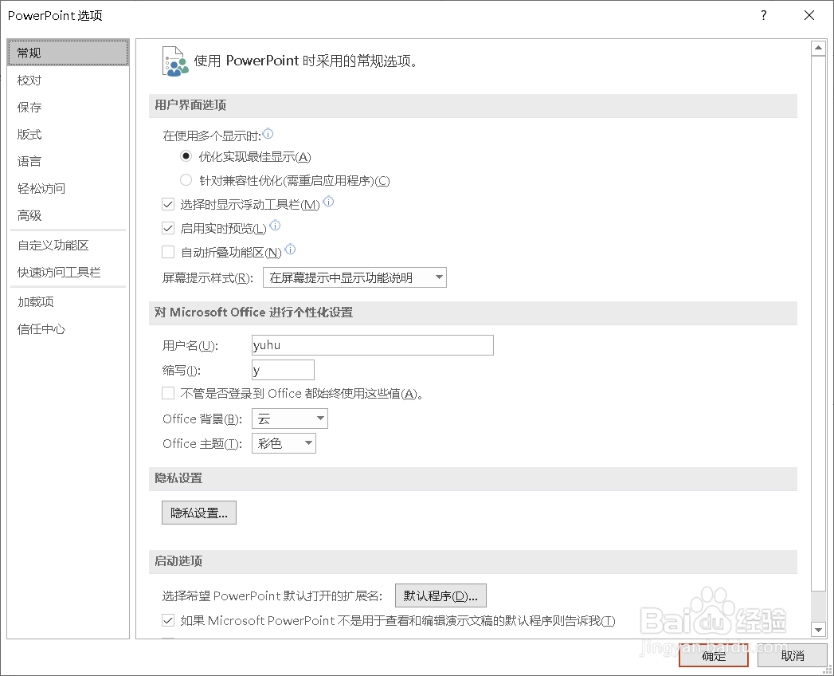Open 信任中心 category
The image size is (834, 676).
(68, 329)
